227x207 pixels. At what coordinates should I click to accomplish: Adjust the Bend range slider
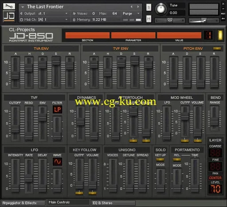point(214,122)
